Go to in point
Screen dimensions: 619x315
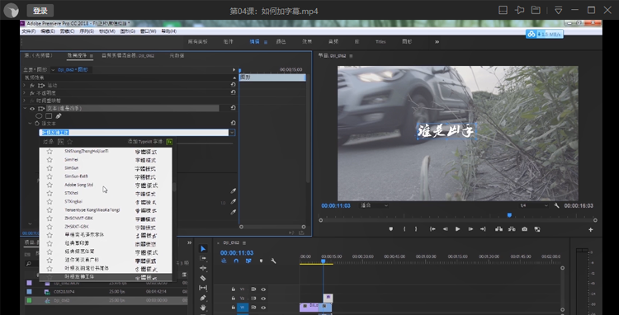pyautogui.click(x=432, y=229)
